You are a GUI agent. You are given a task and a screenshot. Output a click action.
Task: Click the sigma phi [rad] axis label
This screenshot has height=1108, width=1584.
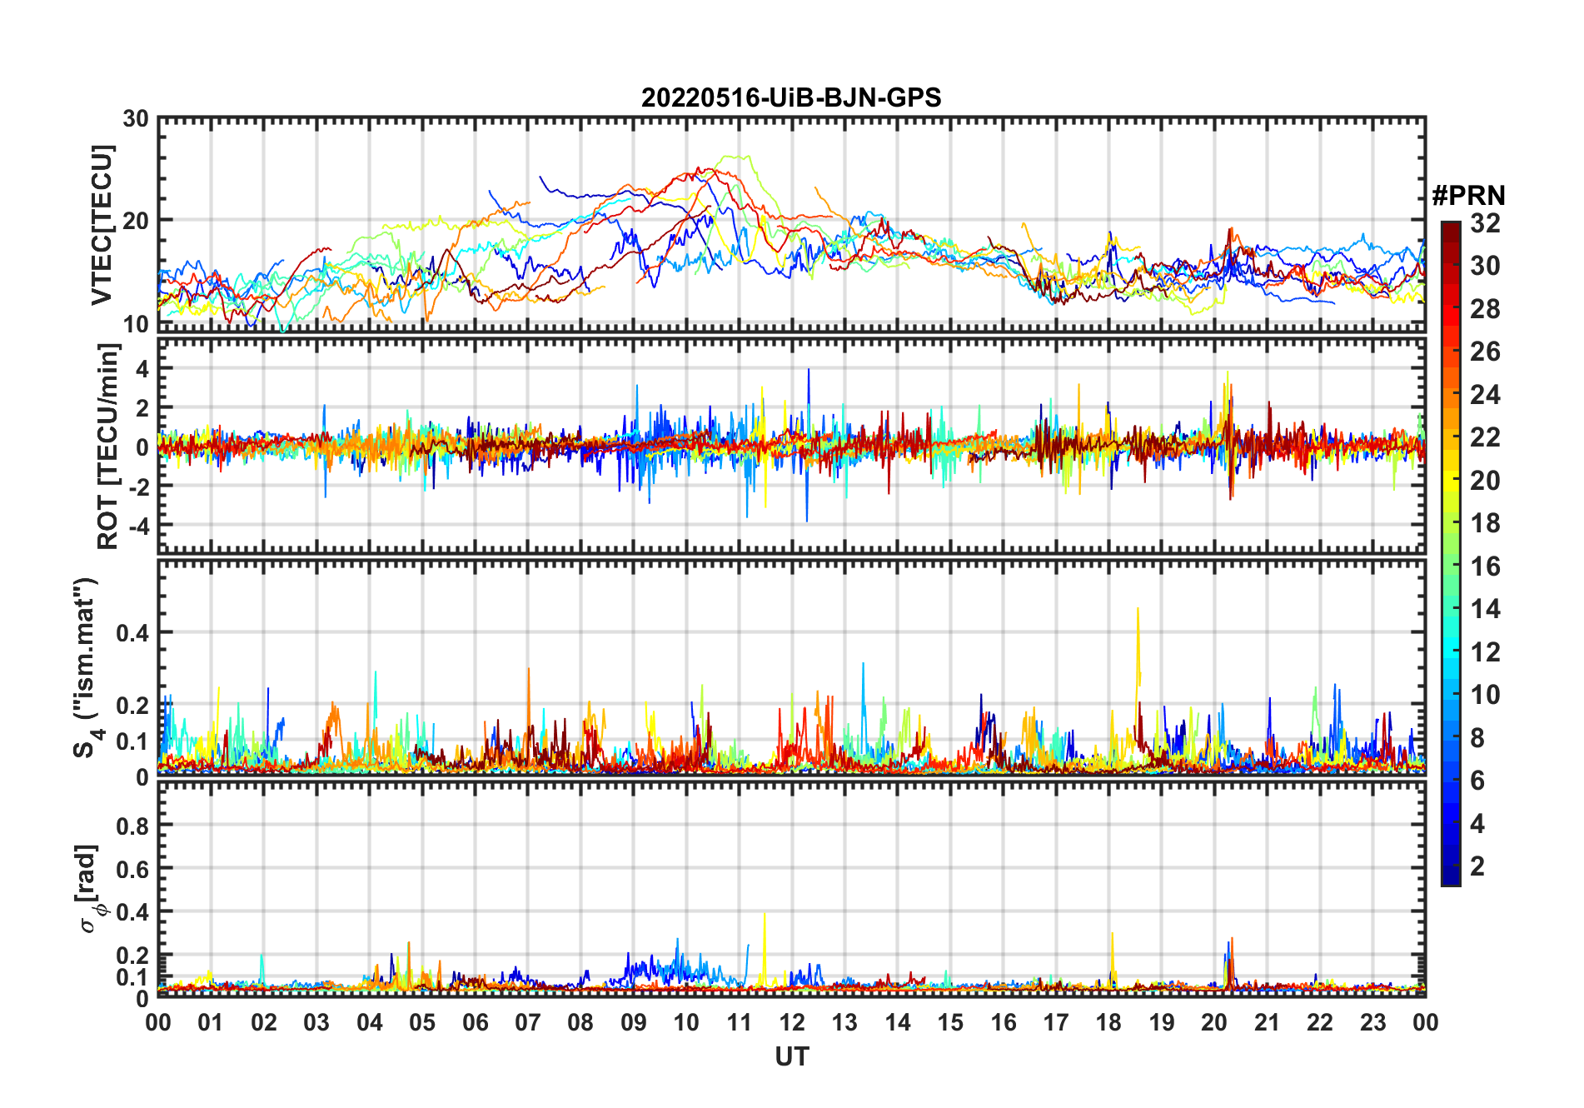(90, 889)
